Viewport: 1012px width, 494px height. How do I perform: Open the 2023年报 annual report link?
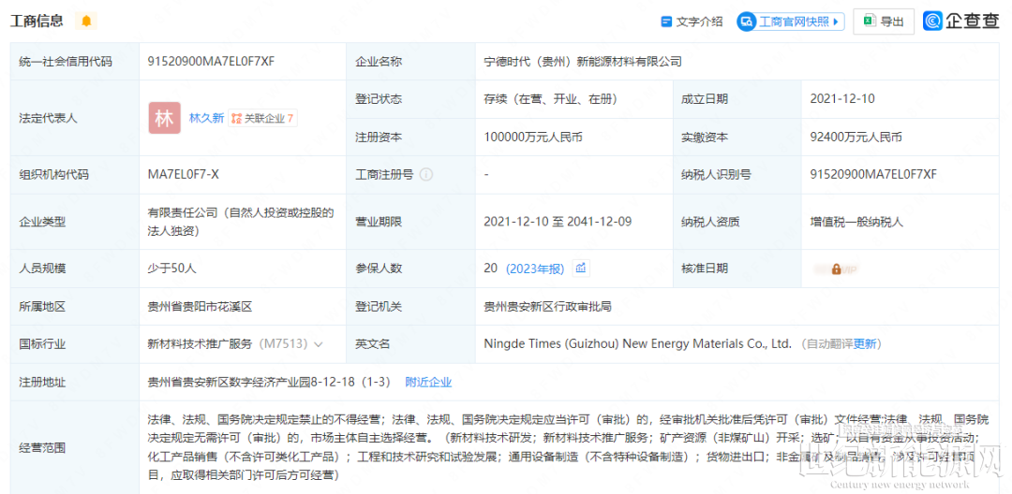pos(535,269)
